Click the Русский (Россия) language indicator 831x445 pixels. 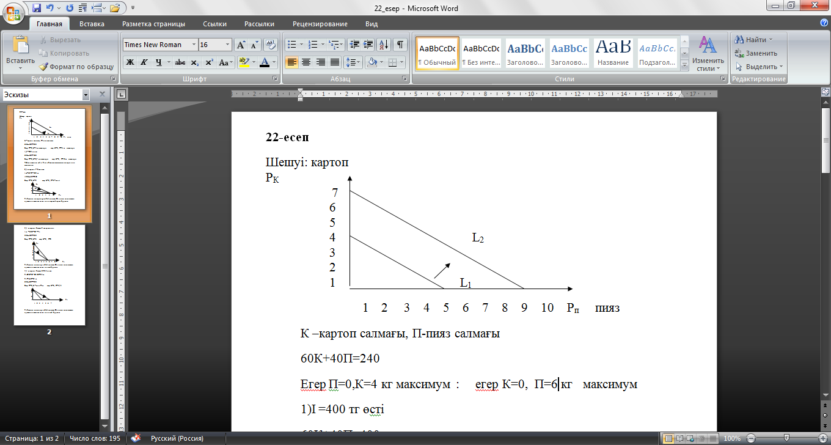[x=178, y=438]
